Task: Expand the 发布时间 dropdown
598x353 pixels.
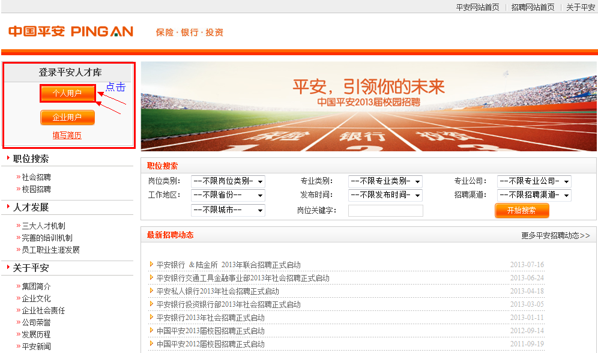Action: (385, 195)
